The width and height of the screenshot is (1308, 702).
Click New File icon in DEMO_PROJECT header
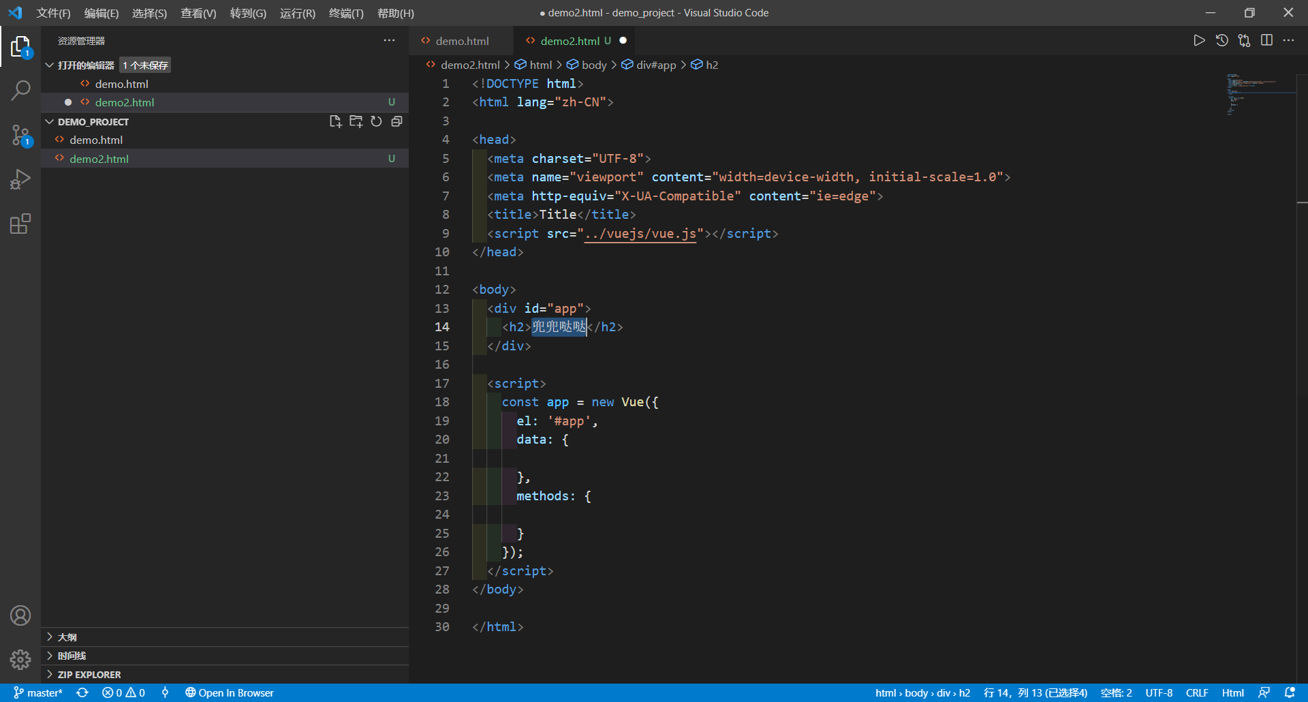click(x=335, y=121)
